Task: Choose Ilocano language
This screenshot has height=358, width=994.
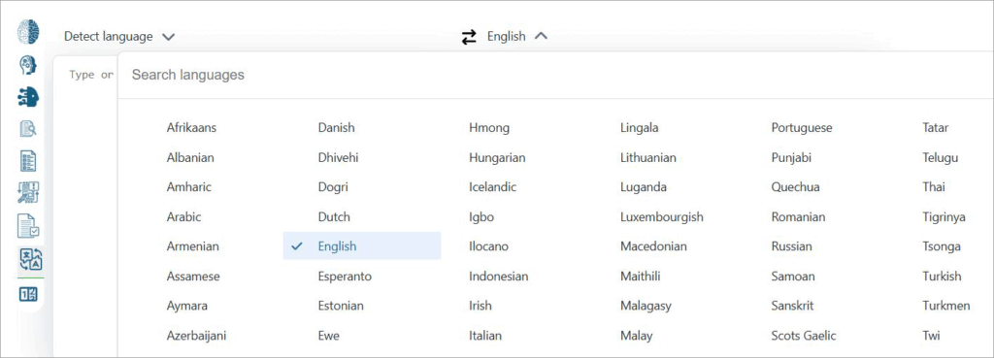Action: coord(489,246)
